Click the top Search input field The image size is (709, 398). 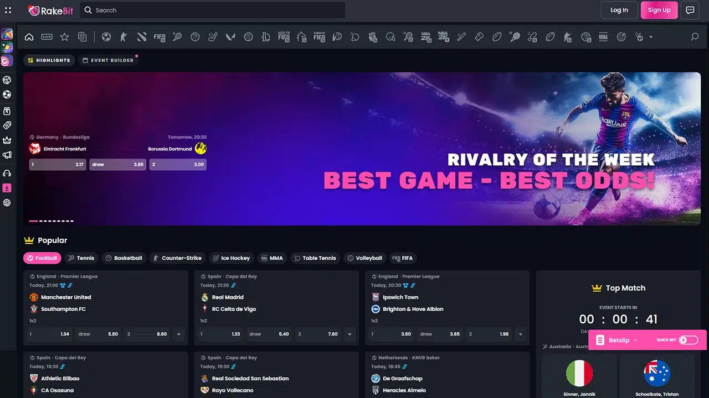click(213, 10)
